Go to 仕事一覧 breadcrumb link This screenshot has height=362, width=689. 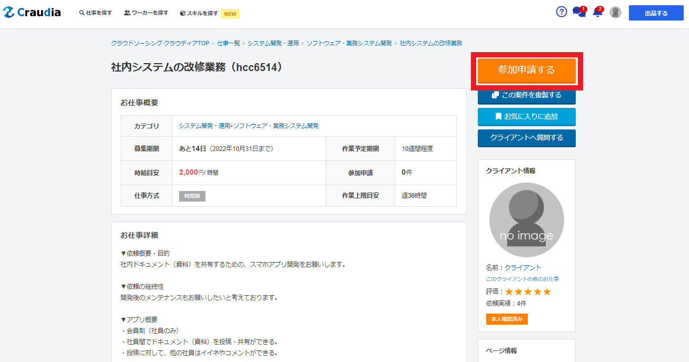click(229, 43)
